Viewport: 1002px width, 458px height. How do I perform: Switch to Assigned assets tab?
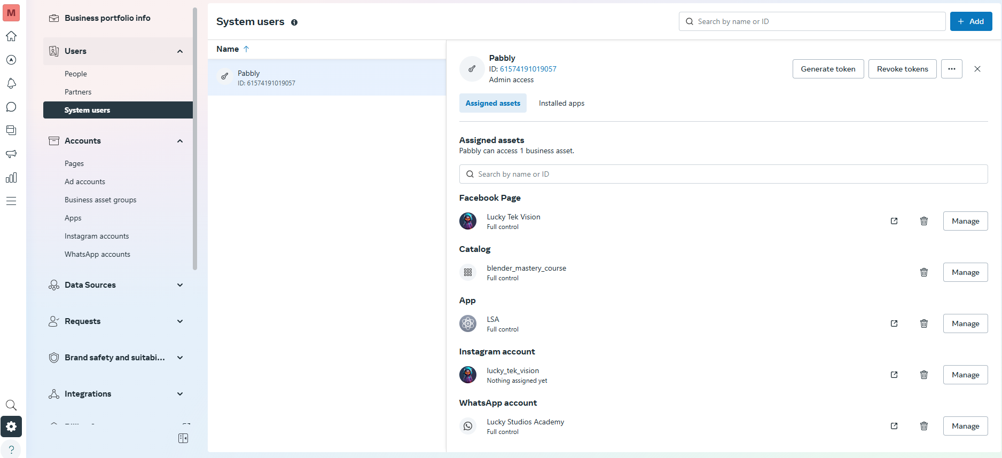(x=493, y=103)
